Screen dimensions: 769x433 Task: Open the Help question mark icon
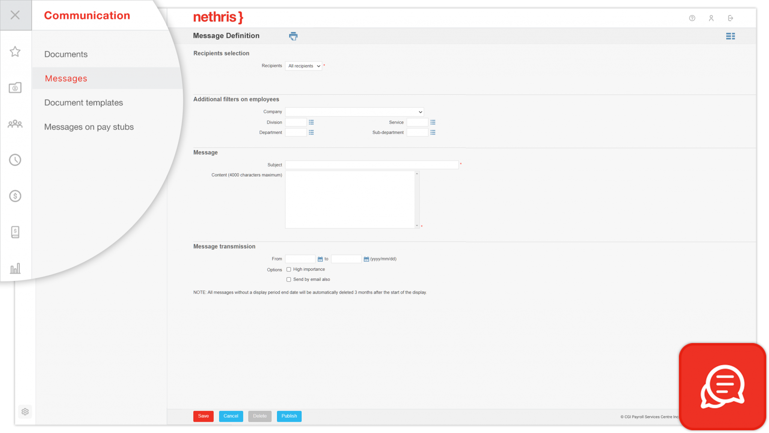pyautogui.click(x=692, y=18)
